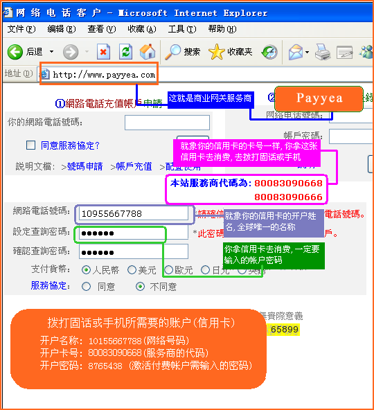Click the Print printer icon
374x410 pixels.
(x=323, y=52)
